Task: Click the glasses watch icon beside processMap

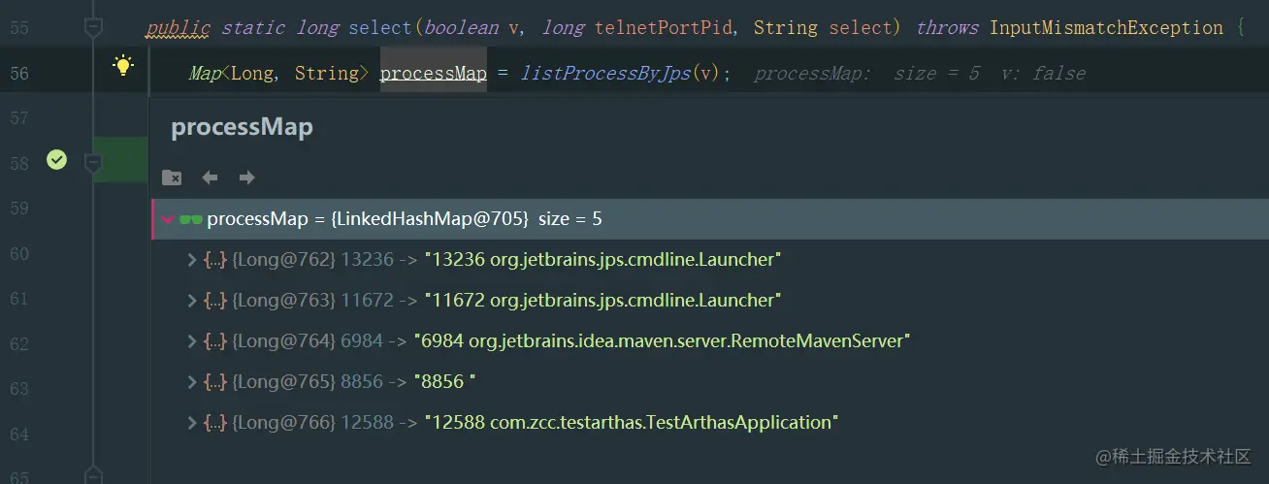Action: (x=191, y=219)
